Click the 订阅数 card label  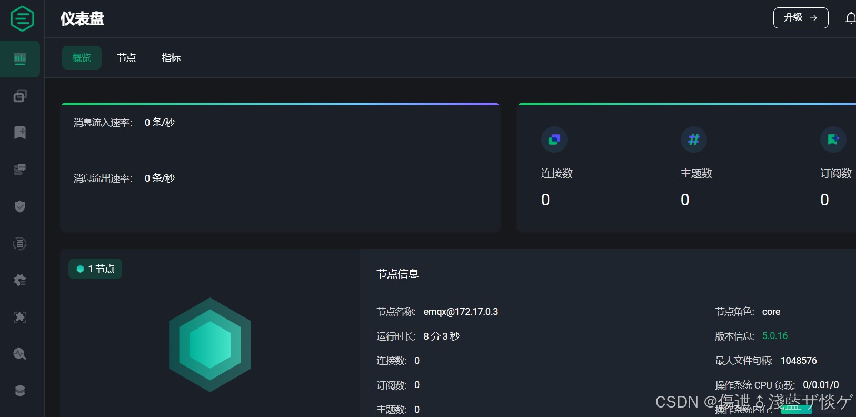[836, 173]
